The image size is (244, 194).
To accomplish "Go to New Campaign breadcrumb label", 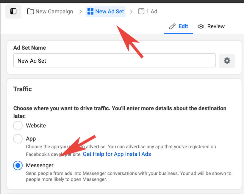I will click(x=54, y=12).
